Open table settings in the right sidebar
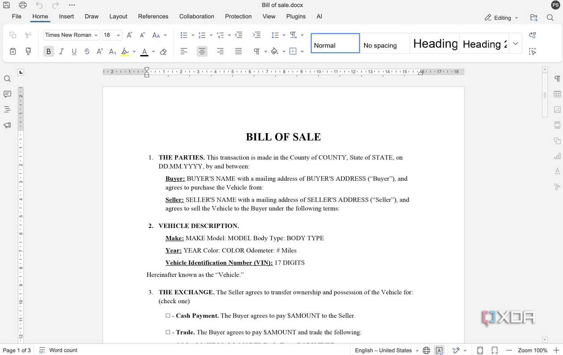Screen dimensions: 563x355 click(557, 94)
